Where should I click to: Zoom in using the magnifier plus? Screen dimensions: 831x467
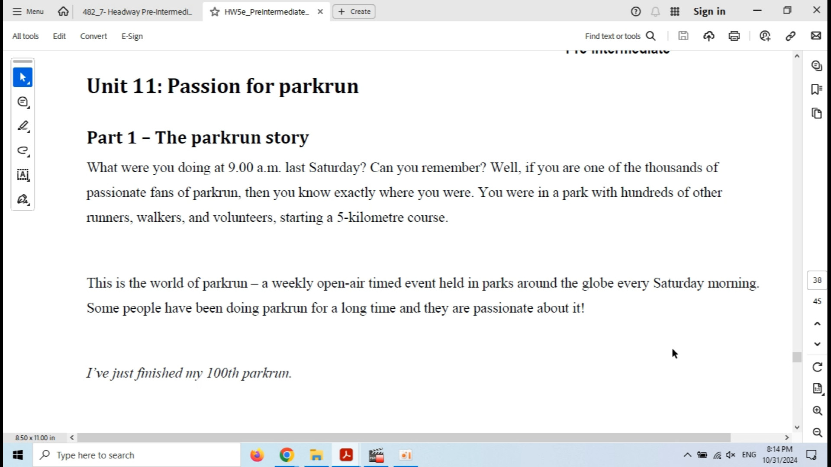[x=817, y=410]
